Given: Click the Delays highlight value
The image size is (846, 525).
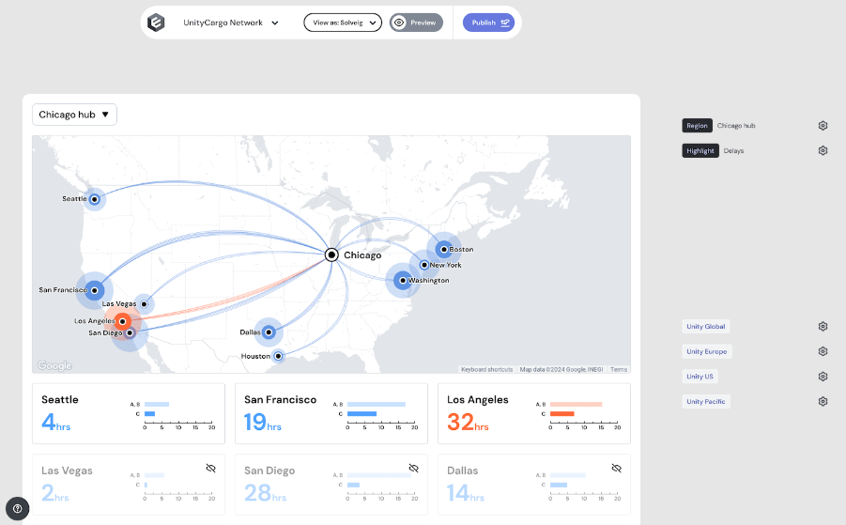Looking at the screenshot, I should (x=733, y=151).
